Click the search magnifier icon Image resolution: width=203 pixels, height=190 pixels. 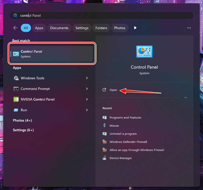[15, 15]
